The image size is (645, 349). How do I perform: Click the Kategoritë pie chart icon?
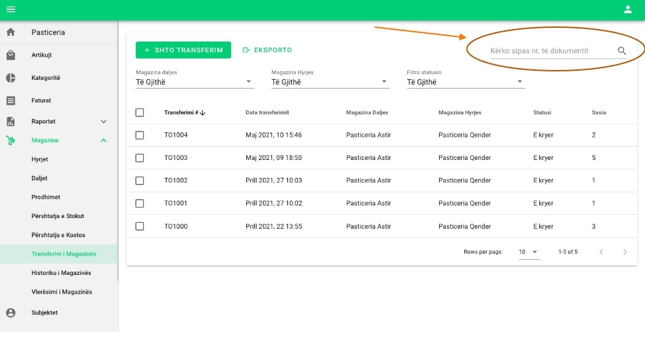click(11, 78)
